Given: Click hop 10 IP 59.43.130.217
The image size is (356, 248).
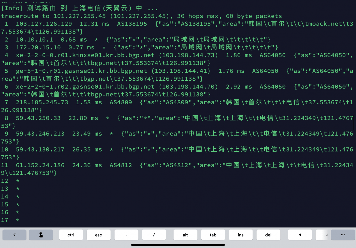Looking at the screenshot, I should 40,150.
